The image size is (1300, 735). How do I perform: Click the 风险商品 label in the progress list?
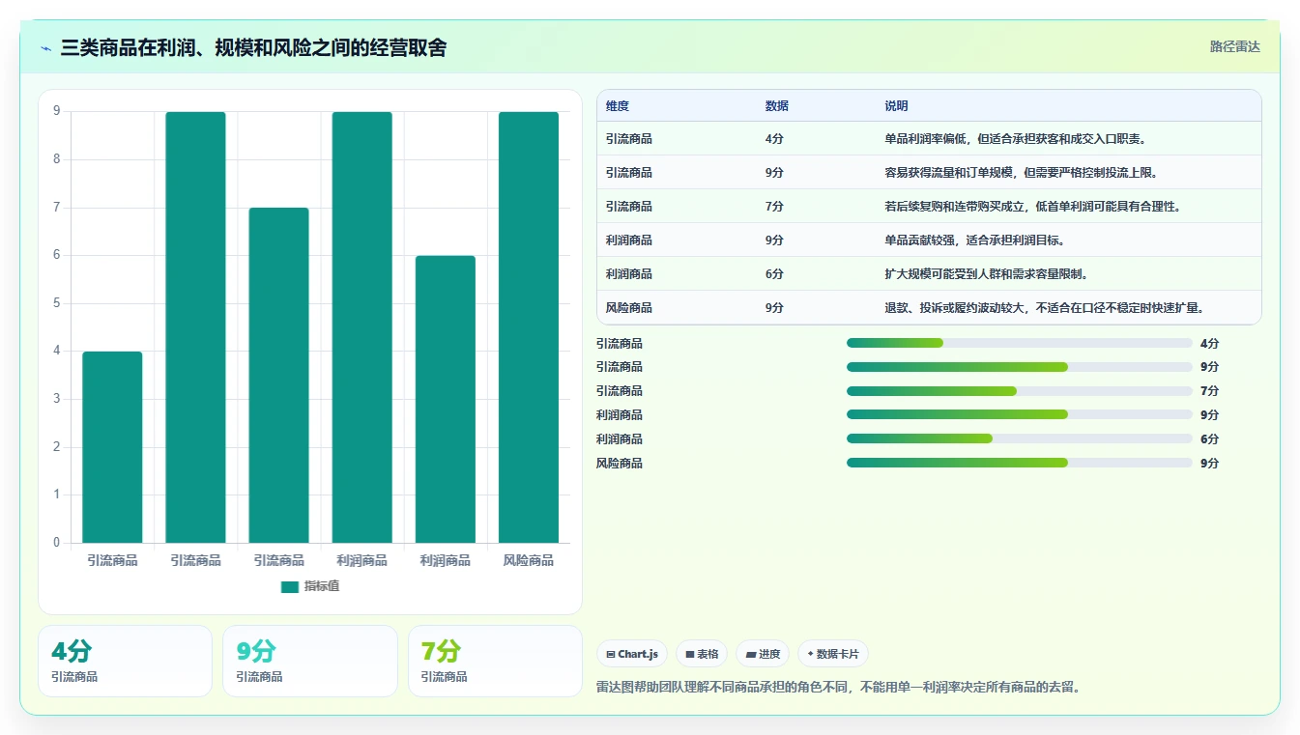pyautogui.click(x=620, y=464)
